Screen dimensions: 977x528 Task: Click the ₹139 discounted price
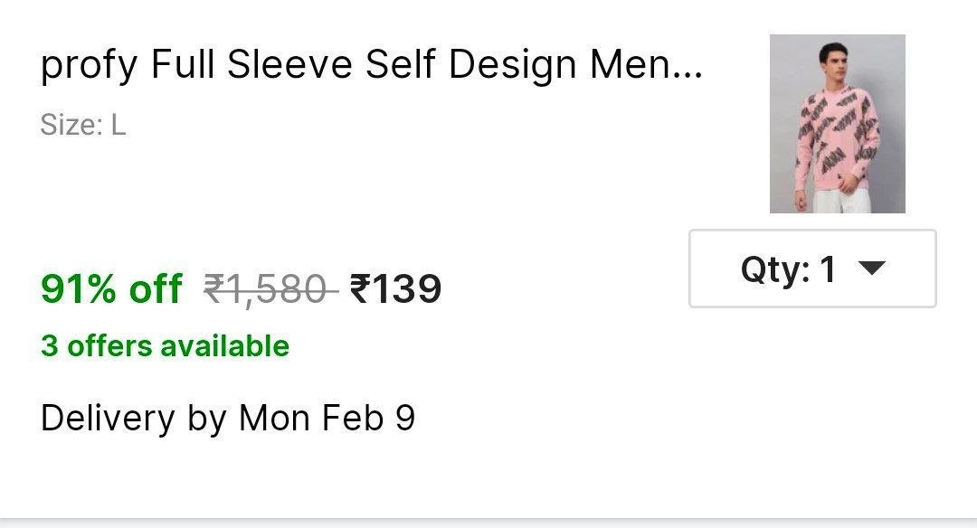point(395,289)
